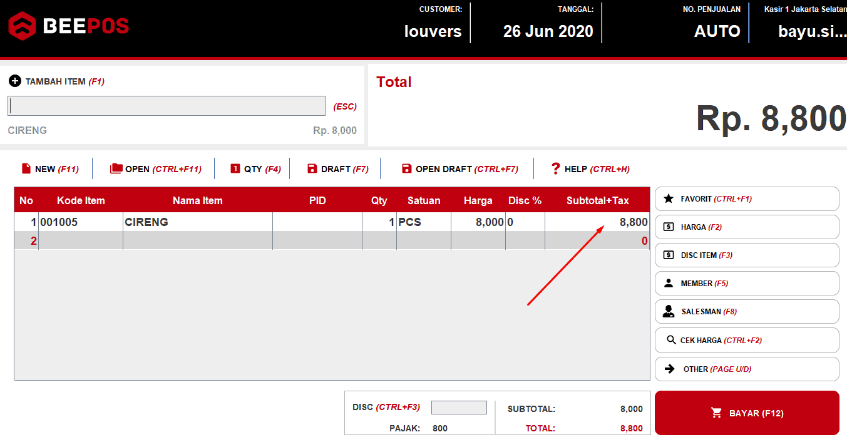Click the OPEN folder icon

pyautogui.click(x=116, y=168)
